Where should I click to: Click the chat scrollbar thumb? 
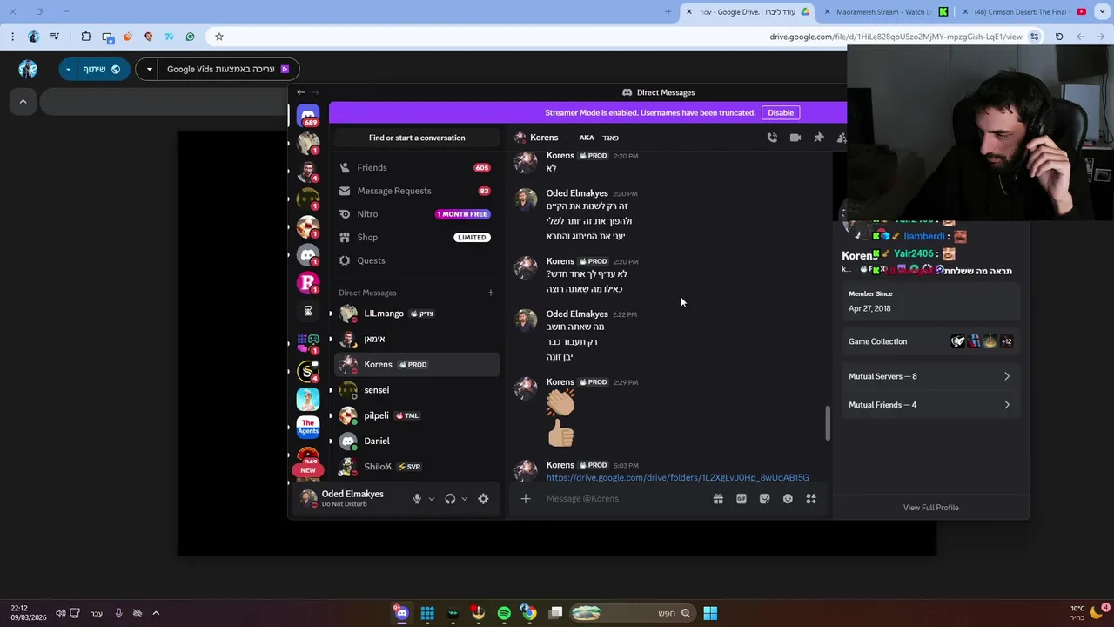[828, 423]
